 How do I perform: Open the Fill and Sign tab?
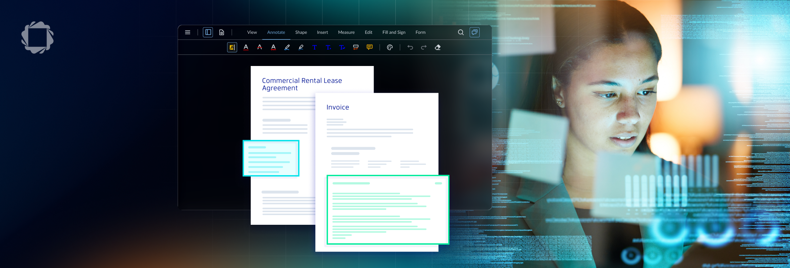pos(394,32)
